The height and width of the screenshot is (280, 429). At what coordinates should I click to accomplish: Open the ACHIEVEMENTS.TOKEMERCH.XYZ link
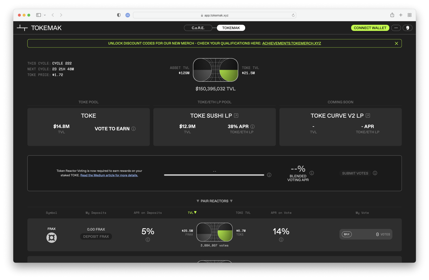click(292, 43)
